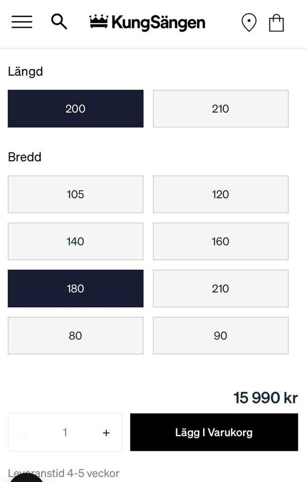Select width 105
The image size is (306, 482).
pos(75,194)
